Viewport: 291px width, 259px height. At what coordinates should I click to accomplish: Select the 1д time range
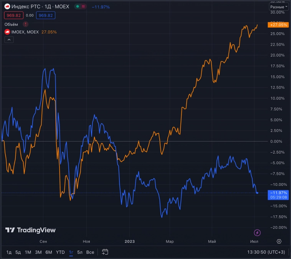9,252
